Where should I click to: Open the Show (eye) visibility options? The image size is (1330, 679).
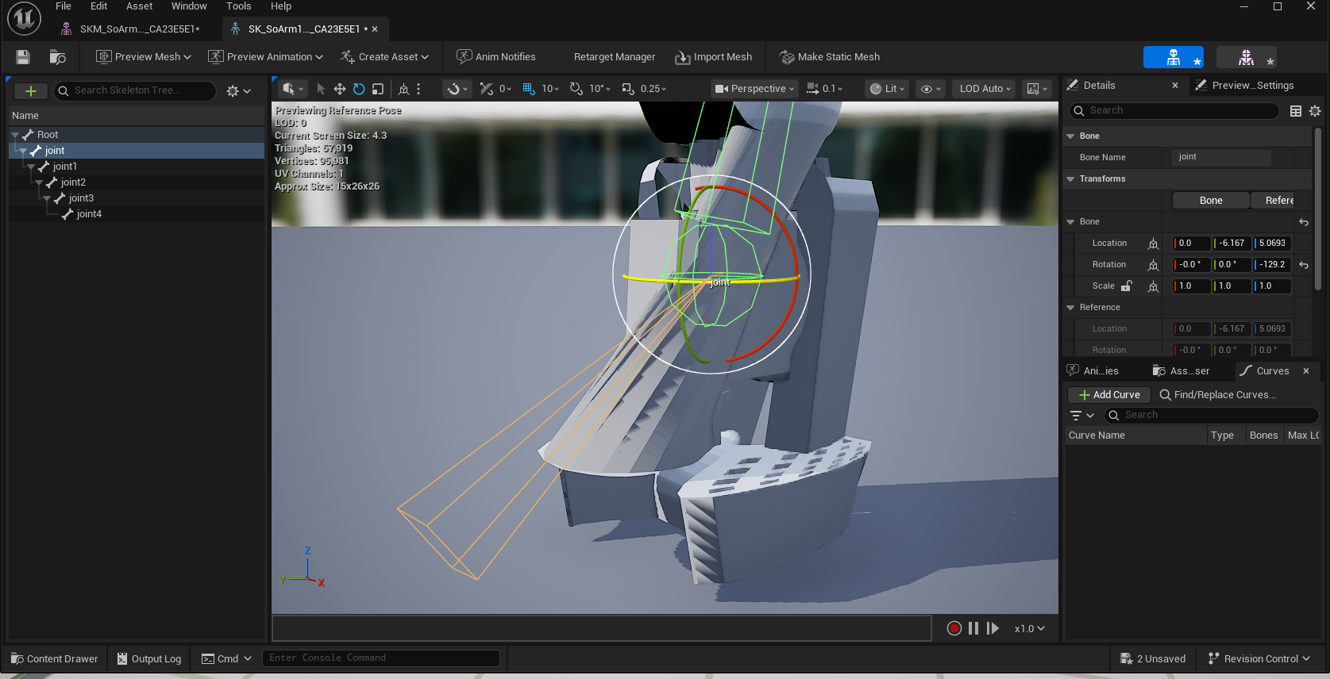coord(930,89)
